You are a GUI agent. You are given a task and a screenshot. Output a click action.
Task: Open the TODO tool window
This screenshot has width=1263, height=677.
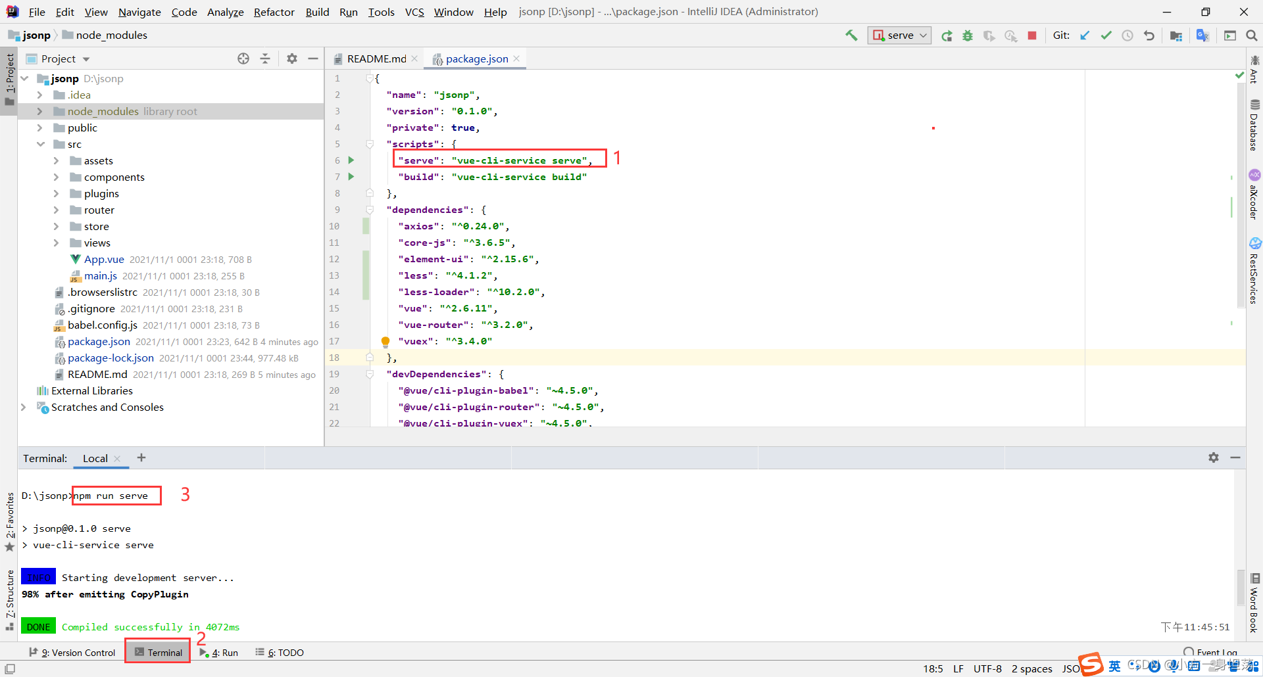tap(280, 652)
